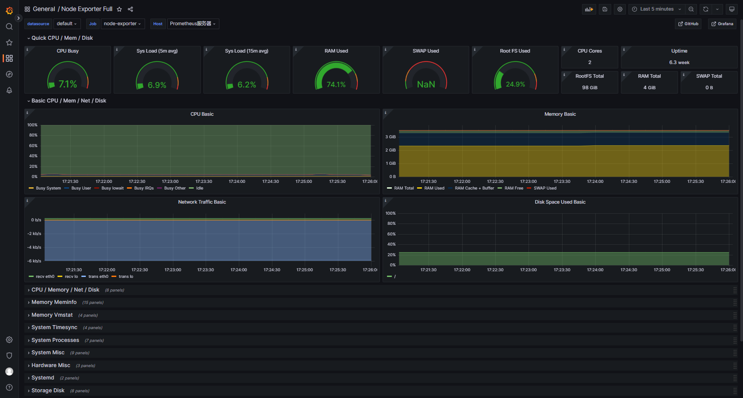
Task: Open GitHub link
Action: 688,24
